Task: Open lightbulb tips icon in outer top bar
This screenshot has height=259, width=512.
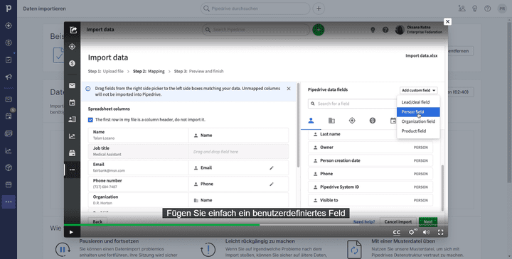Action: click(475, 9)
